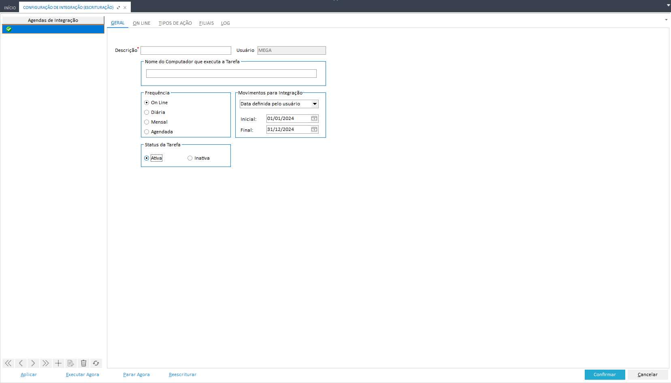Focus the Descrição input field

coord(186,50)
